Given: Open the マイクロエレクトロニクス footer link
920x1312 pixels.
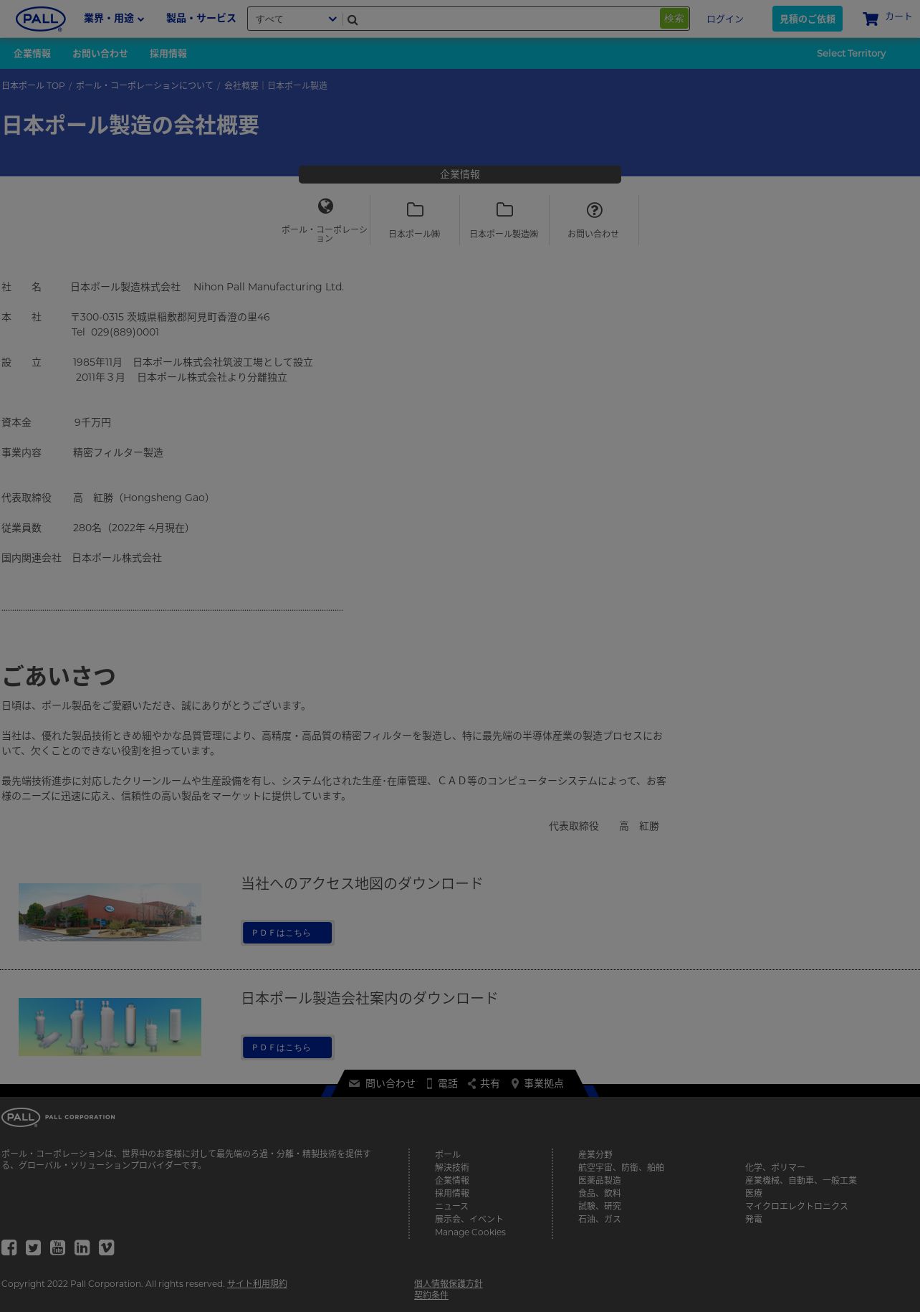Looking at the screenshot, I should [797, 1206].
